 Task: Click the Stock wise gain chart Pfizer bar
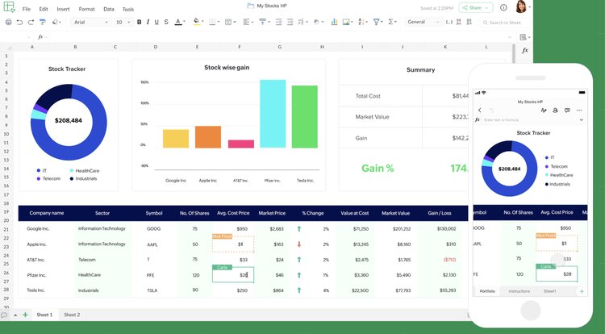(x=273, y=114)
